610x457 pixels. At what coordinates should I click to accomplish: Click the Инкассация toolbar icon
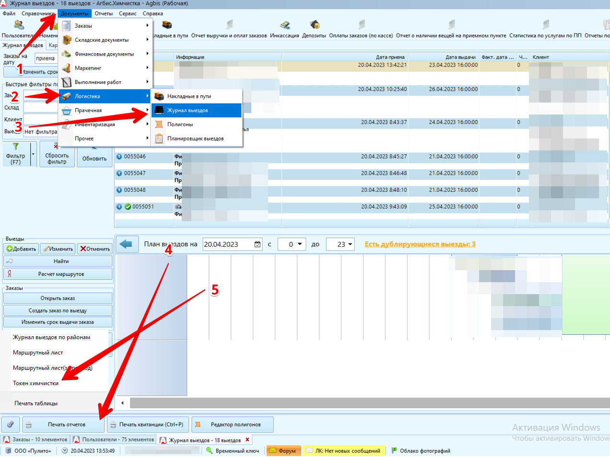click(x=285, y=25)
